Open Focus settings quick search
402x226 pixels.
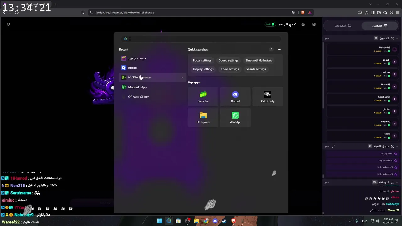pyautogui.click(x=202, y=60)
